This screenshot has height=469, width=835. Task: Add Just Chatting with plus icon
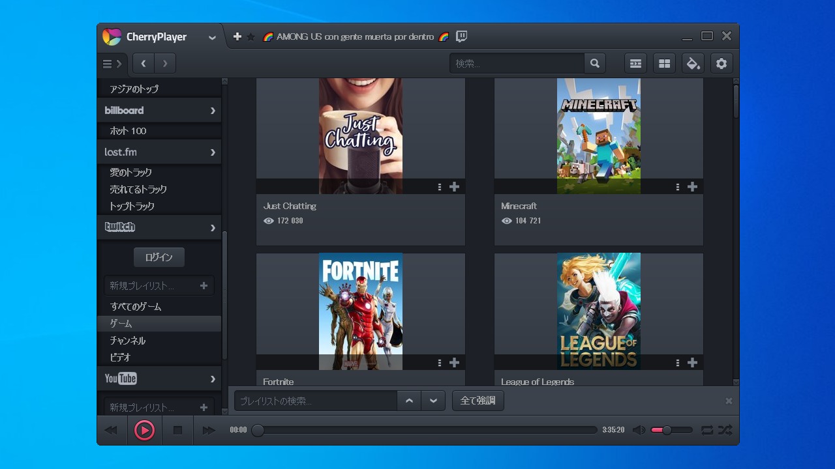[x=455, y=187]
